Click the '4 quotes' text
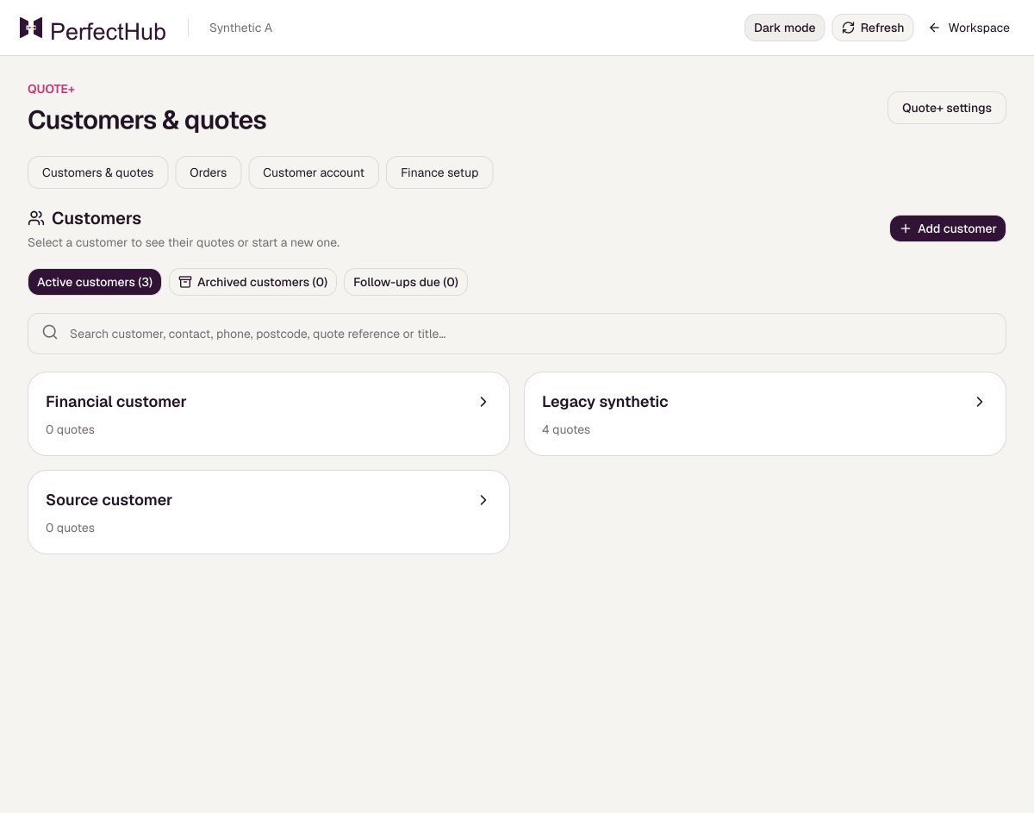The width and height of the screenshot is (1034, 813). tap(566, 429)
